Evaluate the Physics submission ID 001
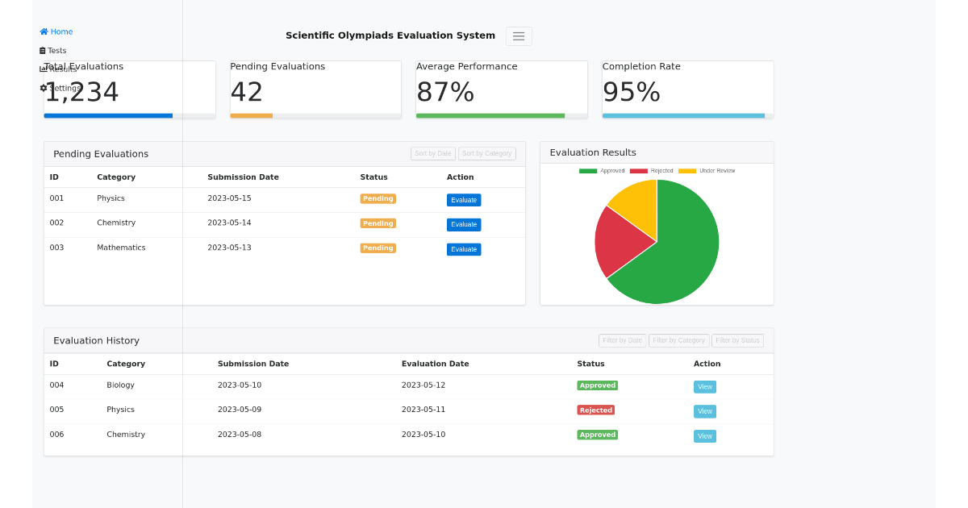Image resolution: width=968 pixels, height=508 pixels. pyautogui.click(x=464, y=199)
